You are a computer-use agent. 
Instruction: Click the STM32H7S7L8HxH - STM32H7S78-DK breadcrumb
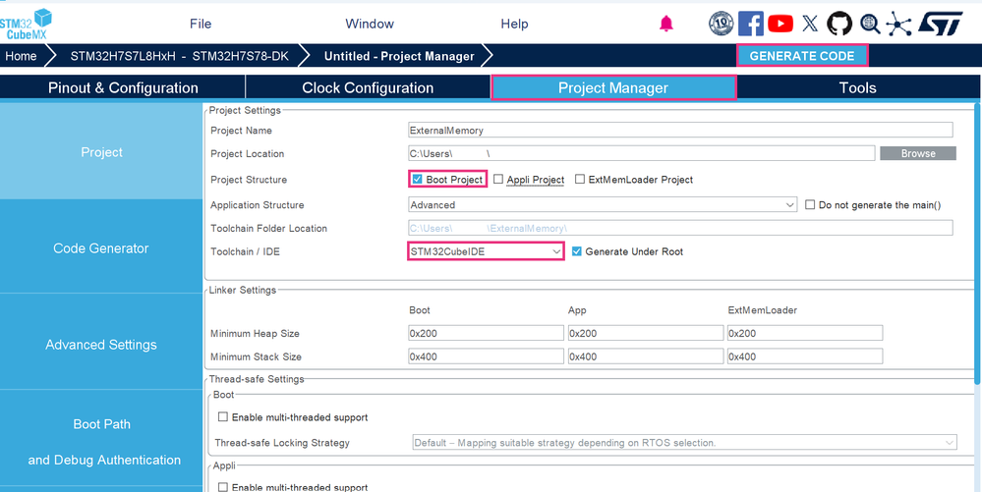[179, 56]
